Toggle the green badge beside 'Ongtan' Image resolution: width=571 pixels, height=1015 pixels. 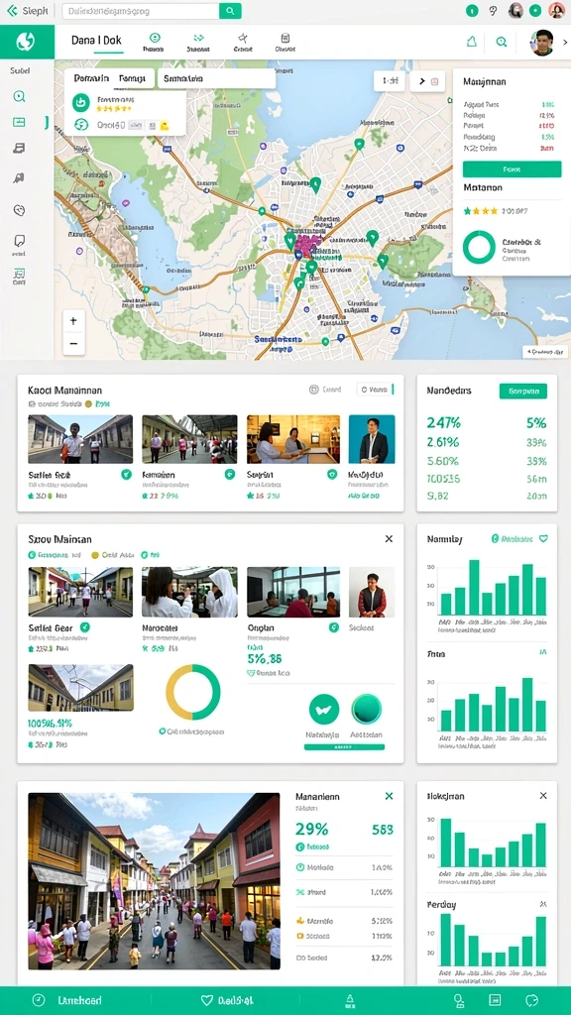[x=333, y=627]
